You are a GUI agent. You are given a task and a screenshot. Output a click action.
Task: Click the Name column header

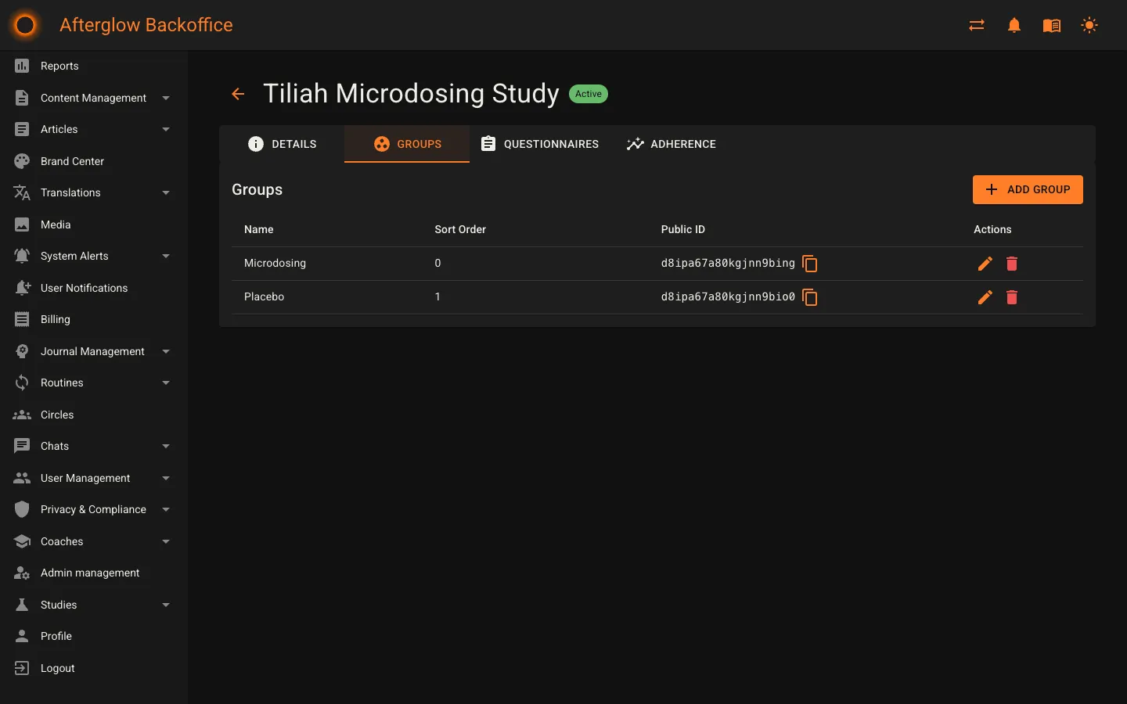(259, 229)
